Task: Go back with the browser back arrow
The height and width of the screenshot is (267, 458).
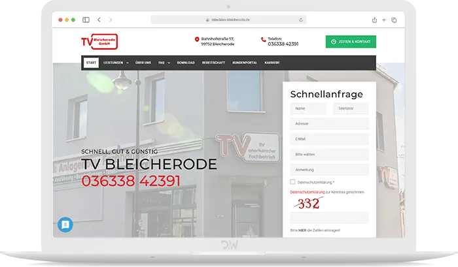Action: [99, 20]
